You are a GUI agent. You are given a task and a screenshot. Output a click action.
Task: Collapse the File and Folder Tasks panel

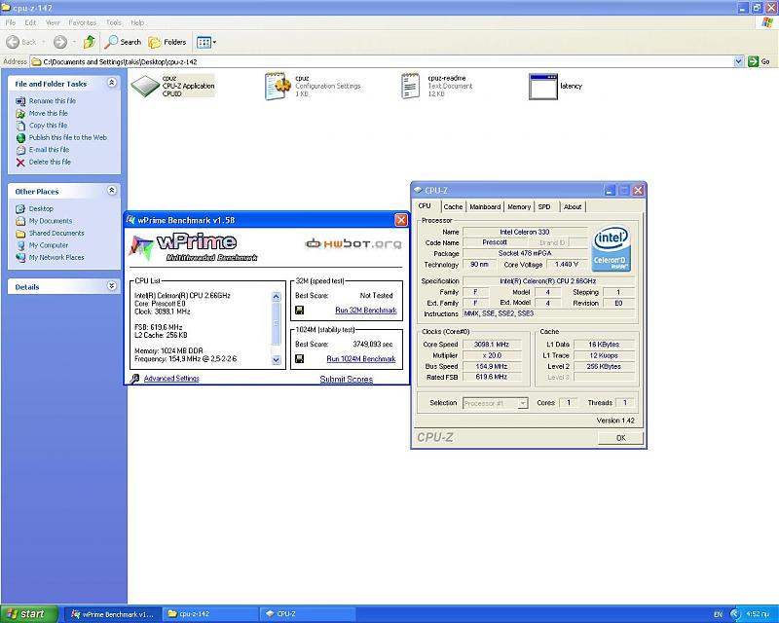pyautogui.click(x=112, y=83)
